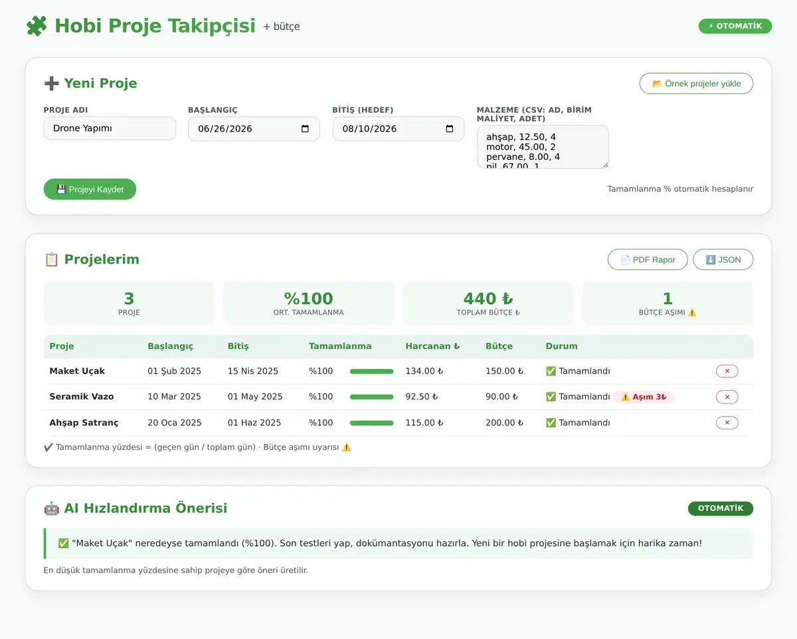Click the AI suggestion message about Maket Uçak
The height and width of the screenshot is (639, 797).
(398, 543)
